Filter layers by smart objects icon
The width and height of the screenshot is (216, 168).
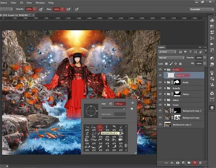pos(201,52)
